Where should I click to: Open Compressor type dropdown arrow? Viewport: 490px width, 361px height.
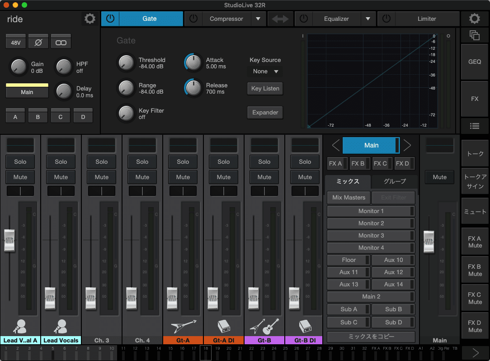point(258,19)
